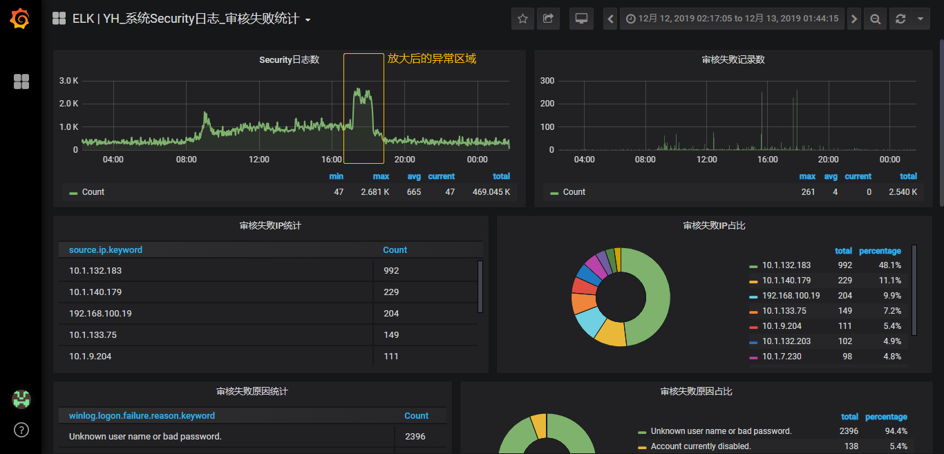Viewport: 944px width, 454px height.
Task: Open the 审核失败原因统计 panel title menu
Action: 252,392
